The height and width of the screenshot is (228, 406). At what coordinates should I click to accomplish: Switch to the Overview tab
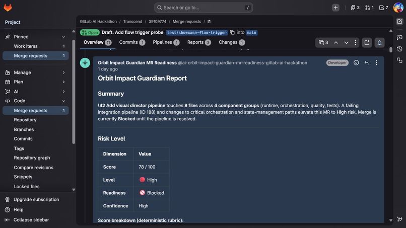coord(97,42)
